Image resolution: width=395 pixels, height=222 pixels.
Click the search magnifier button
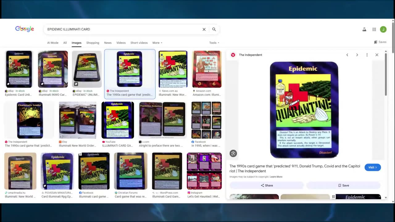point(214,29)
